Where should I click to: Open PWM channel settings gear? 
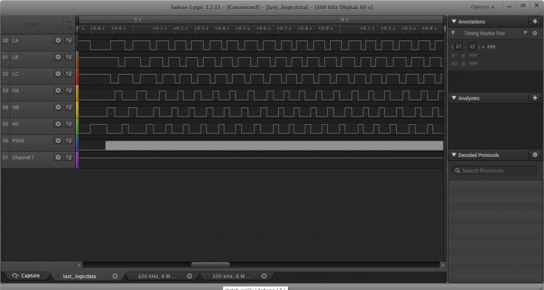(x=58, y=141)
